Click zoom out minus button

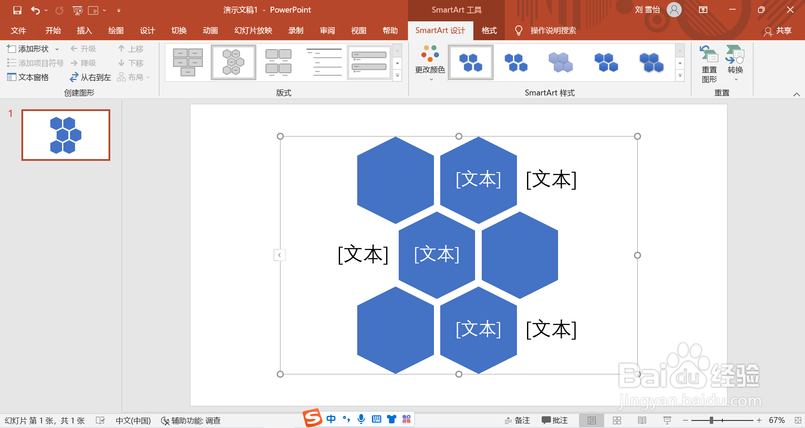click(685, 420)
